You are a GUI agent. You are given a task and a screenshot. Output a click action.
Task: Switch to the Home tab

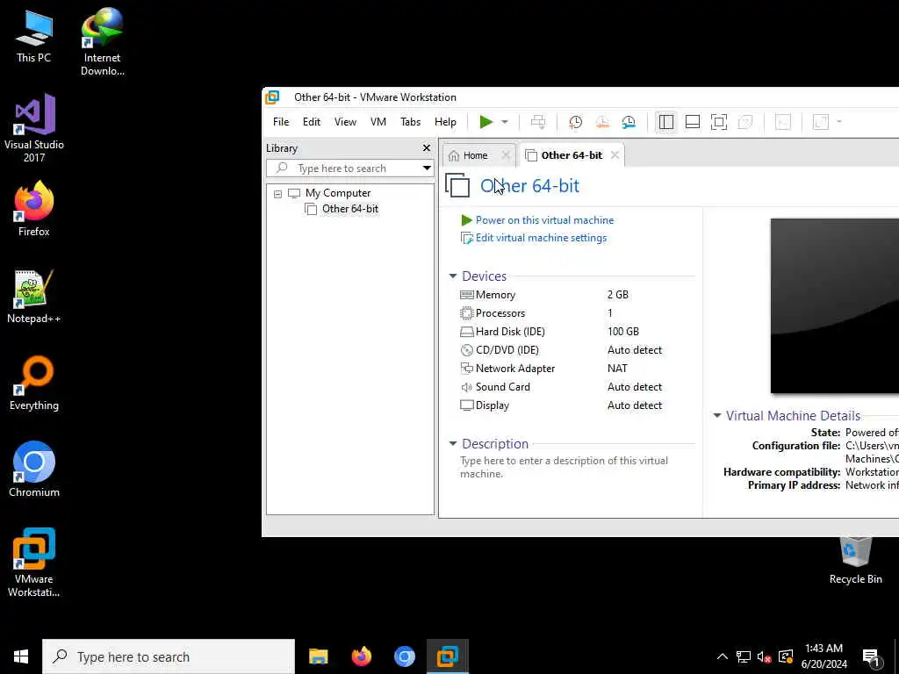475,155
